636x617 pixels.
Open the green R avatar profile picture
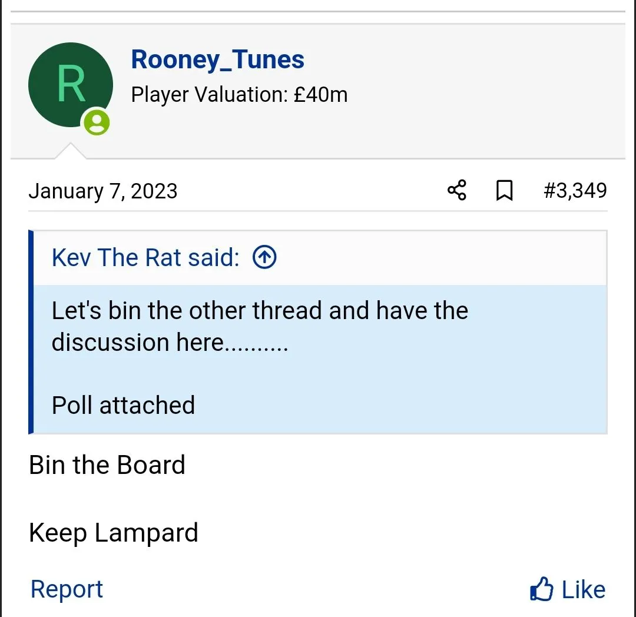70,84
